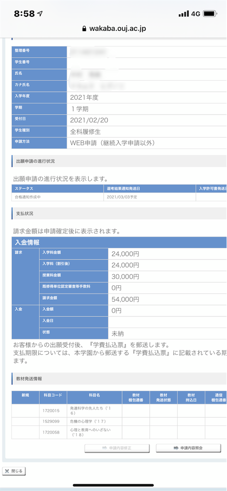The width and height of the screenshot is (227, 491).
Task: Select the 2021年度 admission year value
Action: click(84, 97)
